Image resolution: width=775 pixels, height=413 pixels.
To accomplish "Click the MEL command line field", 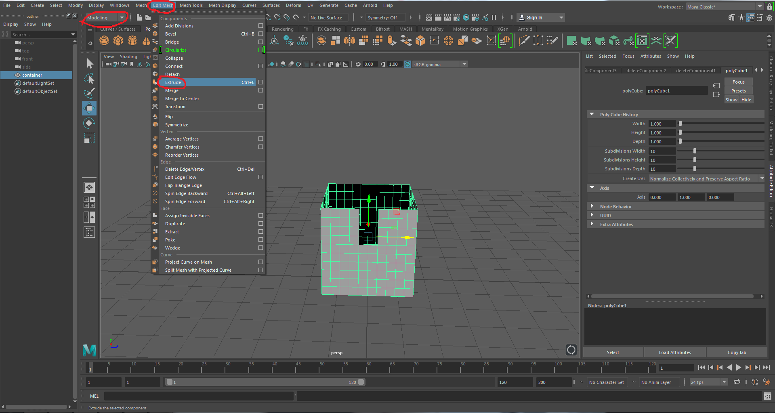I will click(x=199, y=396).
